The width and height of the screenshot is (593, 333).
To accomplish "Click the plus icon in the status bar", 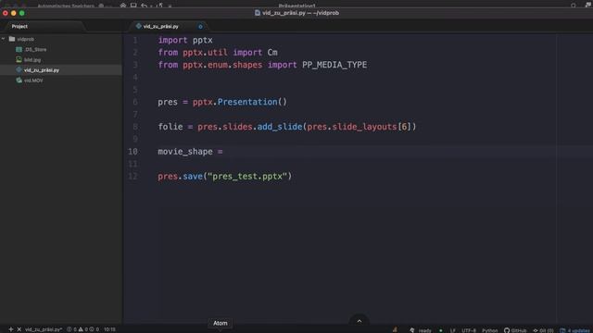I will (x=11, y=329).
